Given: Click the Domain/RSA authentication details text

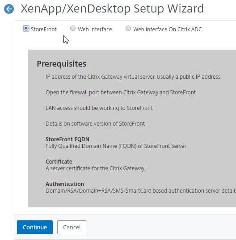Looking at the screenshot, I should [x=141, y=191].
